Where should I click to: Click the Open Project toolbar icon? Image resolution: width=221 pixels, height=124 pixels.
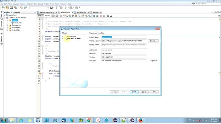(x=11, y=8)
